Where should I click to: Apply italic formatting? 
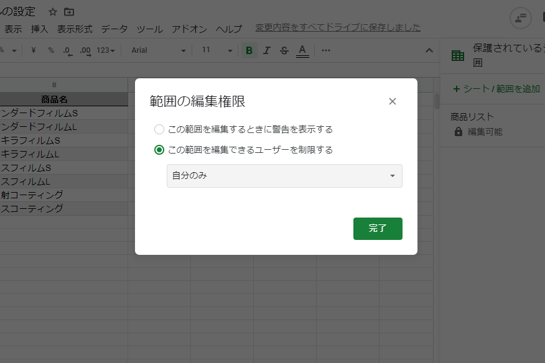point(266,50)
